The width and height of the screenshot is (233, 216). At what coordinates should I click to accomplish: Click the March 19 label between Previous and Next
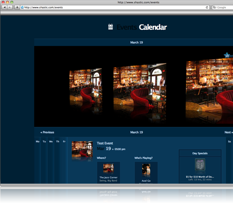(x=137, y=132)
